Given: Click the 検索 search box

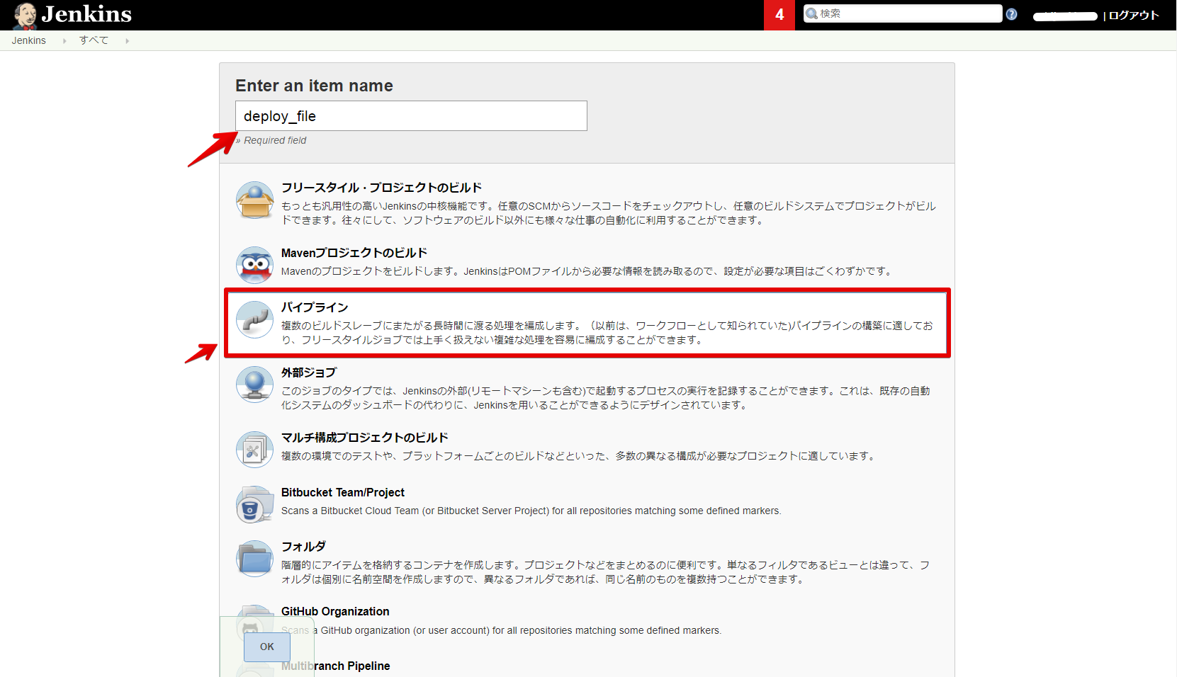Looking at the screenshot, I should 903,13.
